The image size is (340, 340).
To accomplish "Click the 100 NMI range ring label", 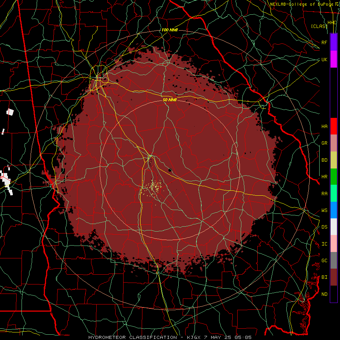I will click(x=170, y=30).
